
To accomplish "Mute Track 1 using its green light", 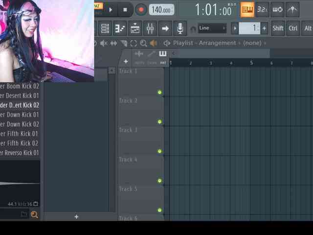I will coord(159,92).
